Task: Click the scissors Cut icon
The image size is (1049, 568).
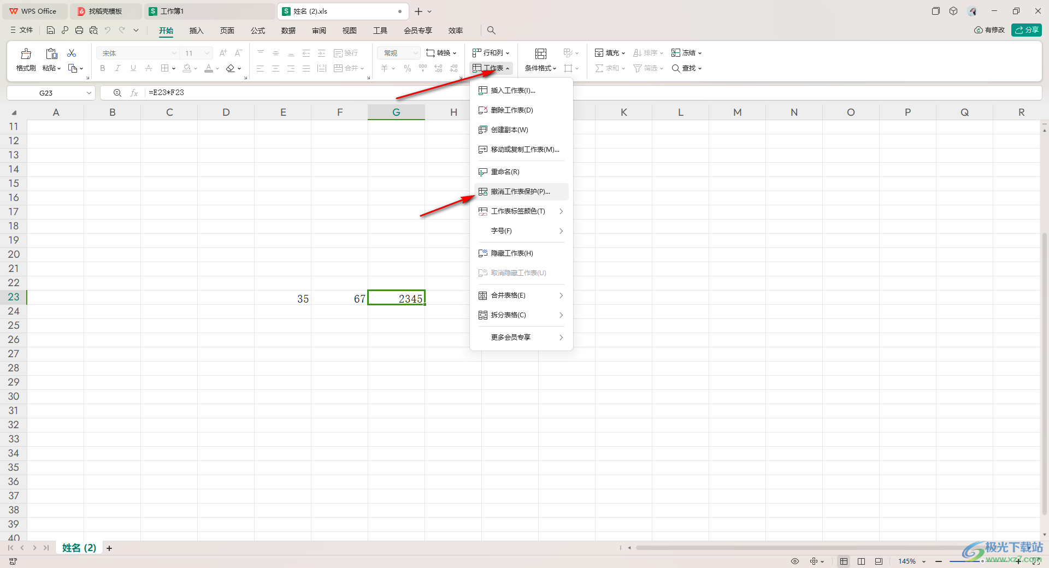Action: (72, 53)
